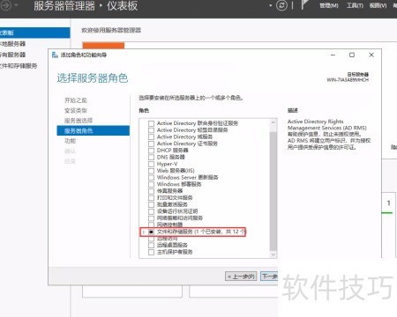
Task: Go to the 安装类型 wizard step
Action: pos(76,111)
